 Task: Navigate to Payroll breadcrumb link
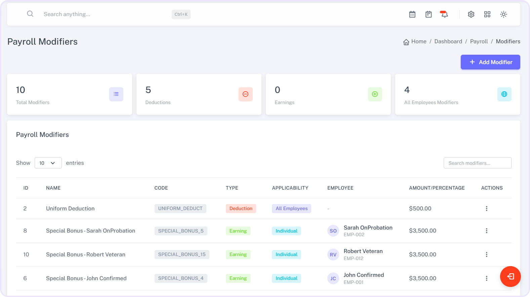[x=479, y=41]
